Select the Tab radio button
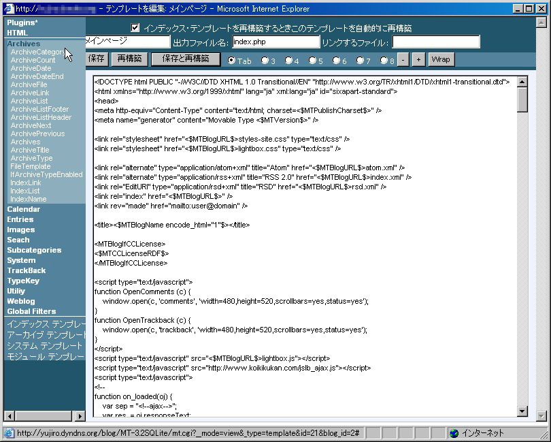 tap(231, 60)
